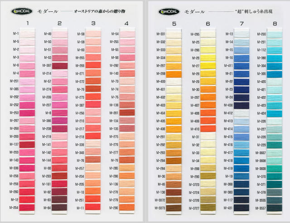Select the M-410 orange swatch
290x223 pixels.
[x=208, y=129]
